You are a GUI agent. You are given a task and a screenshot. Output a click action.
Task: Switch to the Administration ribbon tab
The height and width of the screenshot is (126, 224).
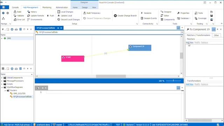62,7
